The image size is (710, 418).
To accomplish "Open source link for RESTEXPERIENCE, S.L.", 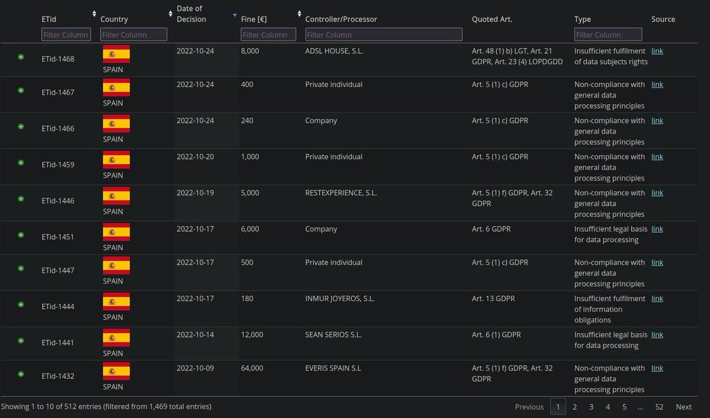I will (657, 192).
